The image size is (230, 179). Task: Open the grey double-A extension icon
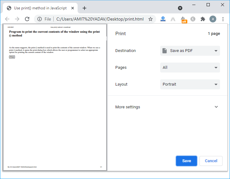pos(173,19)
